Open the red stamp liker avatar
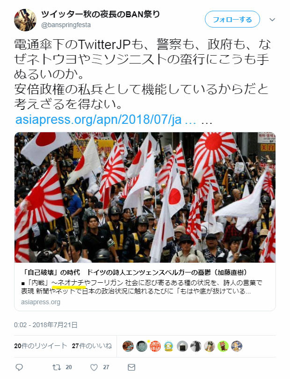290x379 pixels. 155,346
